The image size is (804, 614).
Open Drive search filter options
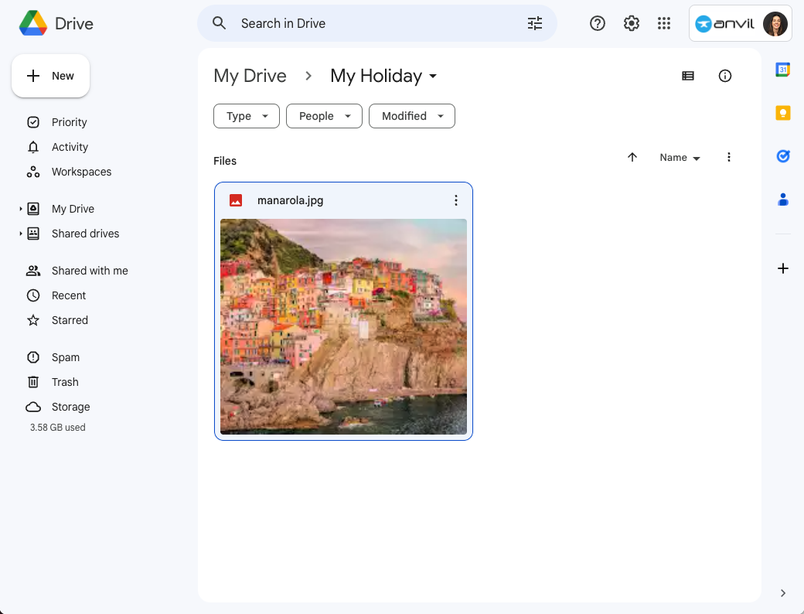tap(534, 23)
